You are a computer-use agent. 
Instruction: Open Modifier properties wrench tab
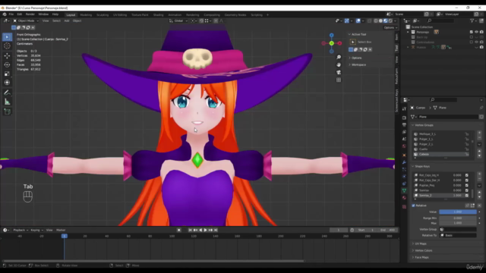(x=404, y=162)
